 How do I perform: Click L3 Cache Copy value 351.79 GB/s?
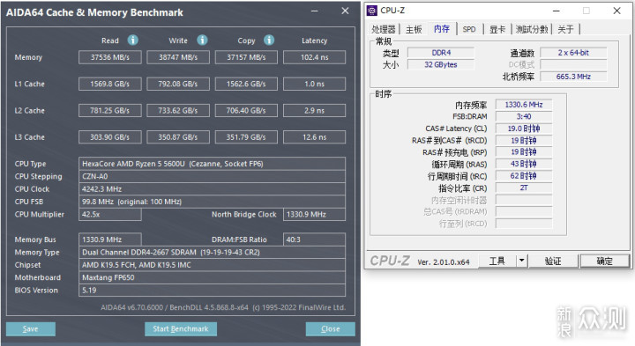[x=246, y=137]
